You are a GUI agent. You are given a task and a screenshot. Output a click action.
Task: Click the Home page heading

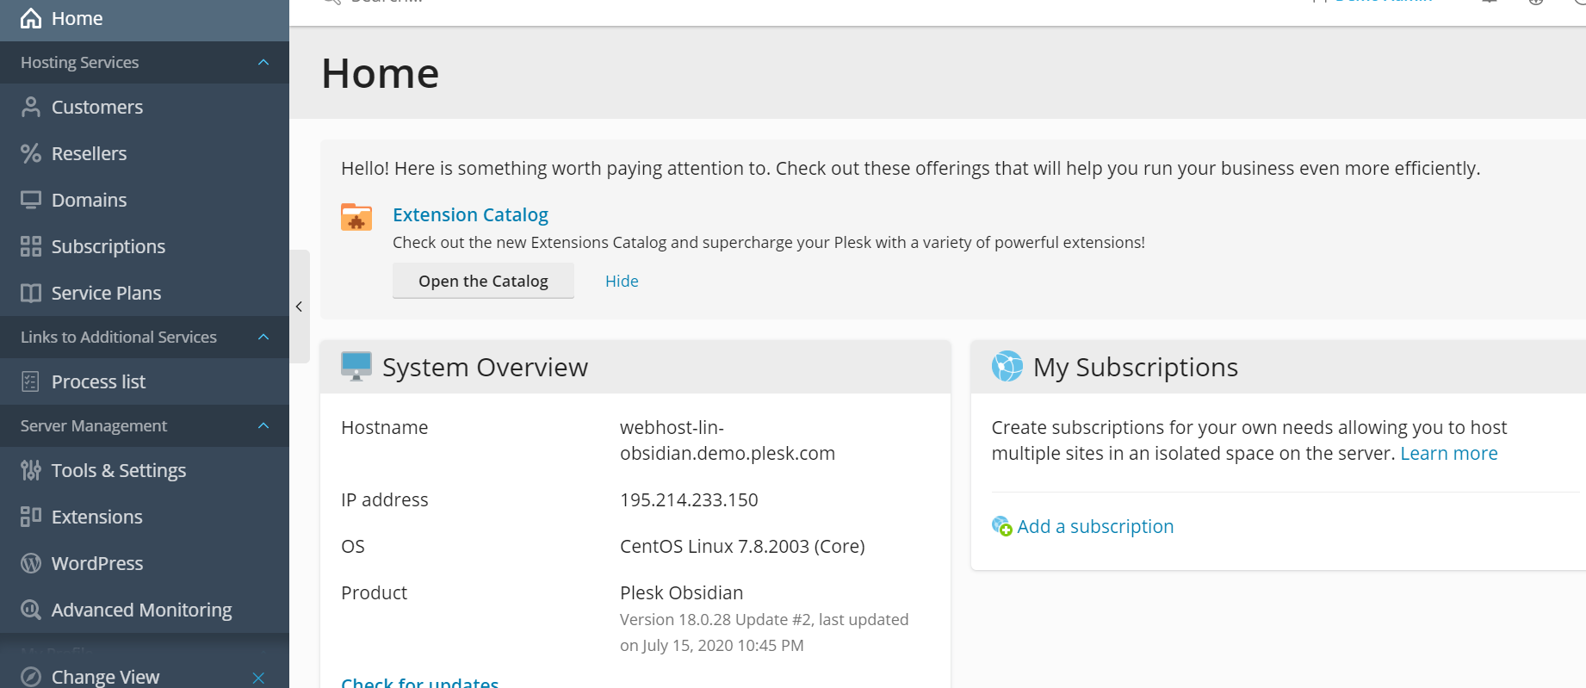pos(381,73)
